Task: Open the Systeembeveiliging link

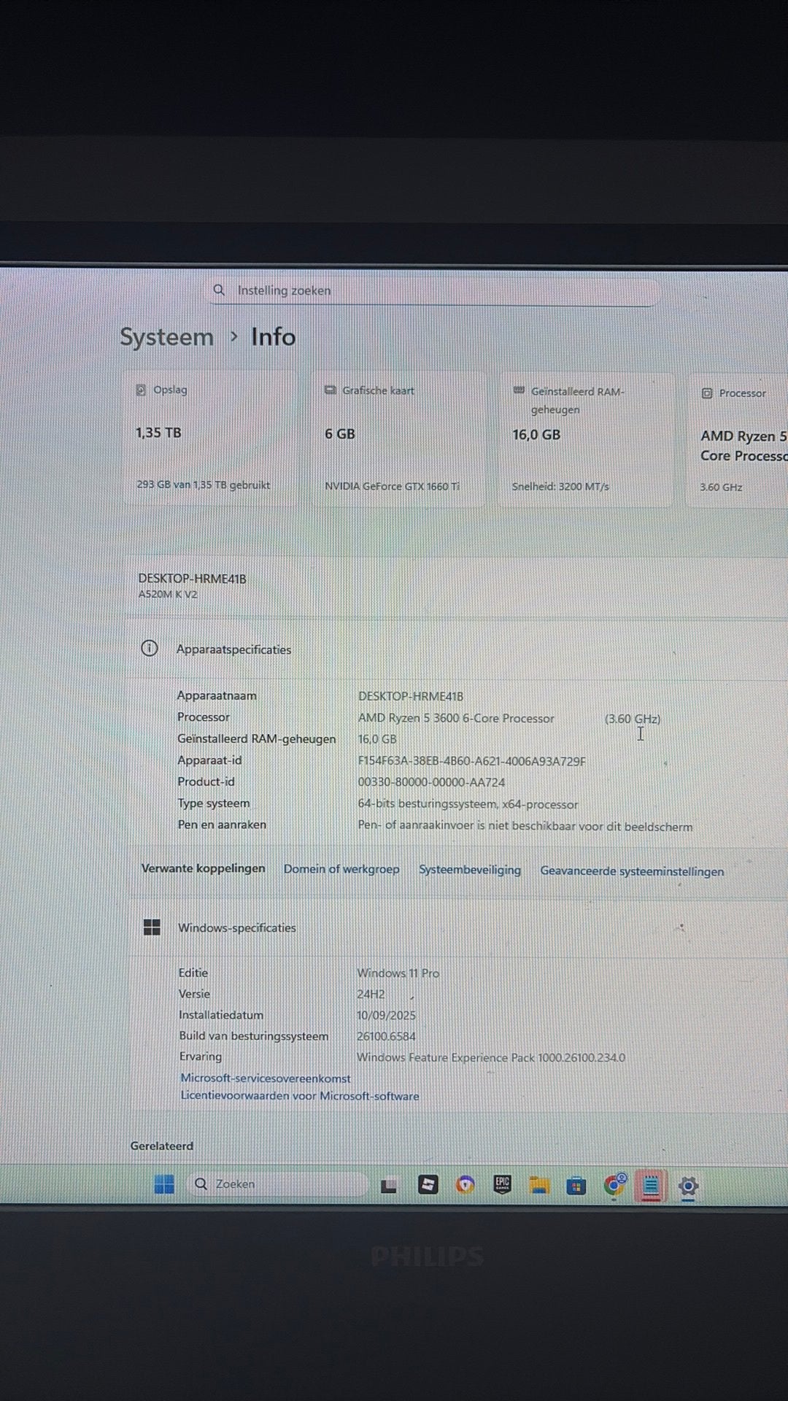Action: 470,870
